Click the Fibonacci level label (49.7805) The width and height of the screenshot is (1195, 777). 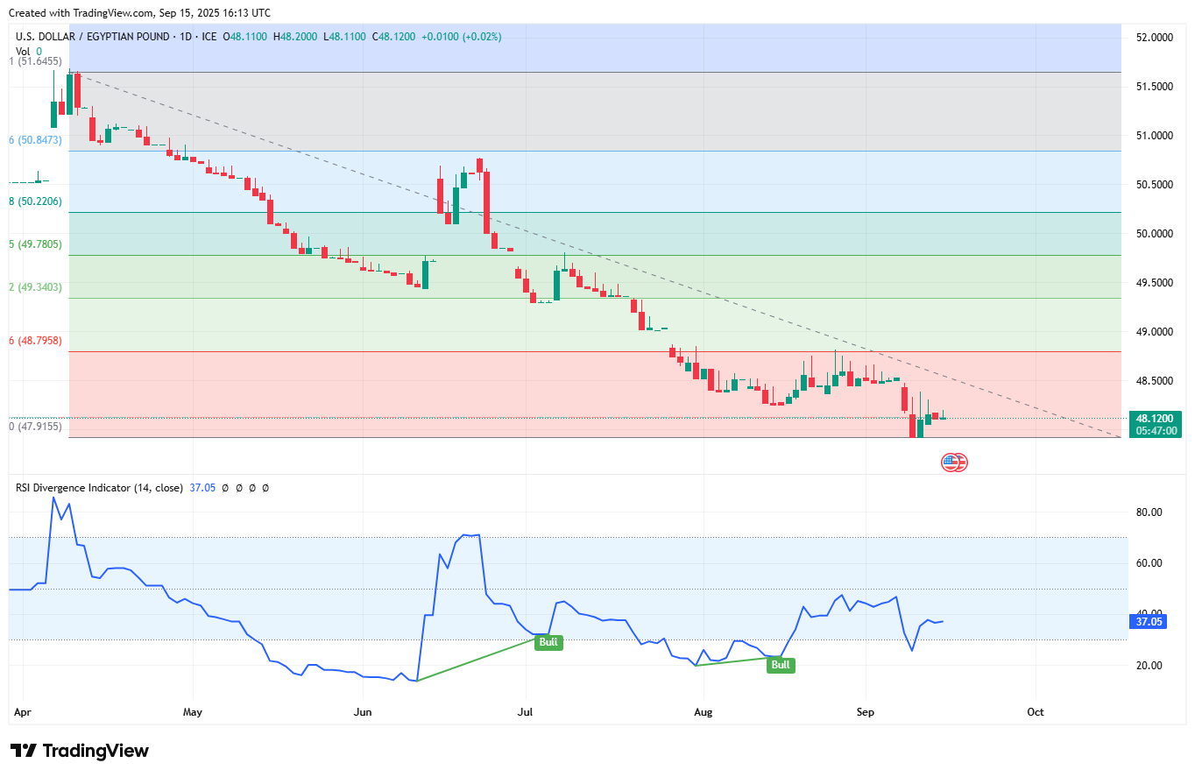pos(35,244)
